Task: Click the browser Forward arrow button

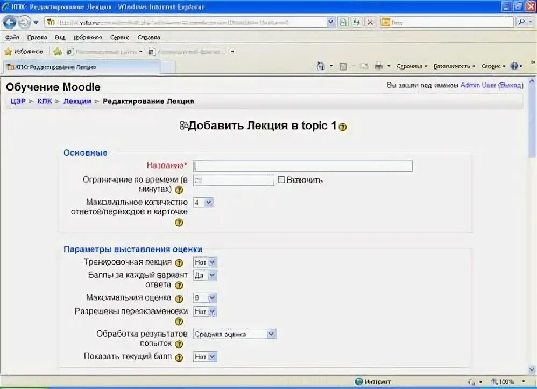Action: (x=24, y=23)
